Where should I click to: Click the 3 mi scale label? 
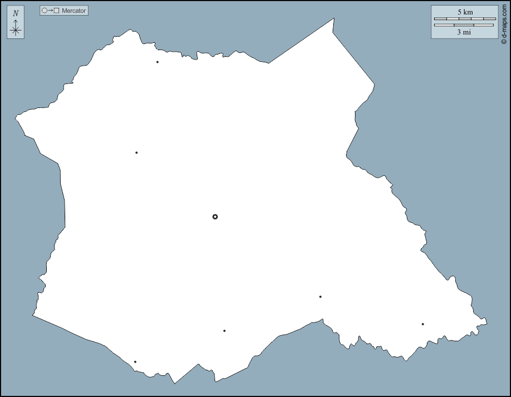[x=464, y=32]
